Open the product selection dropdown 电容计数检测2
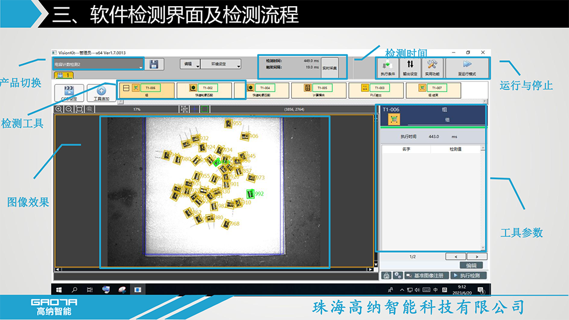 [x=98, y=64]
